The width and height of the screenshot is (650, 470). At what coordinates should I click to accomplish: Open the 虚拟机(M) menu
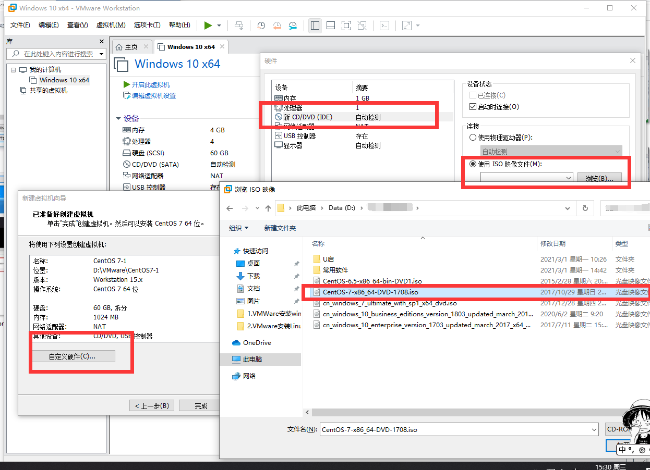tap(111, 25)
